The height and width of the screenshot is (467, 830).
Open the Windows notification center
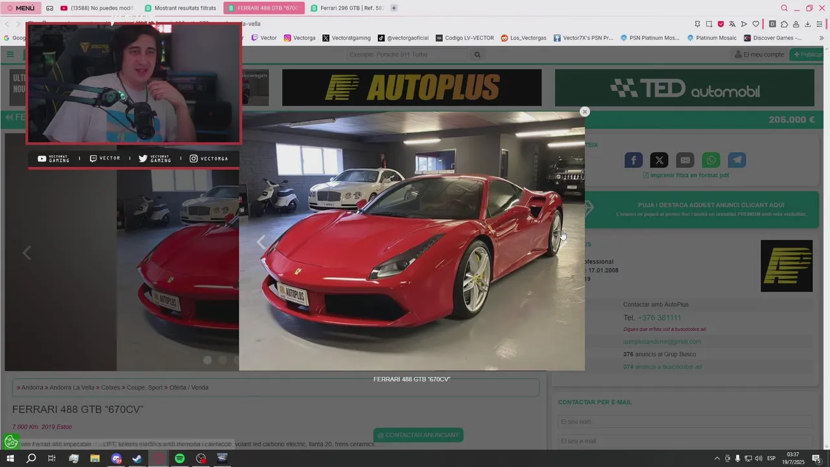tap(816, 459)
